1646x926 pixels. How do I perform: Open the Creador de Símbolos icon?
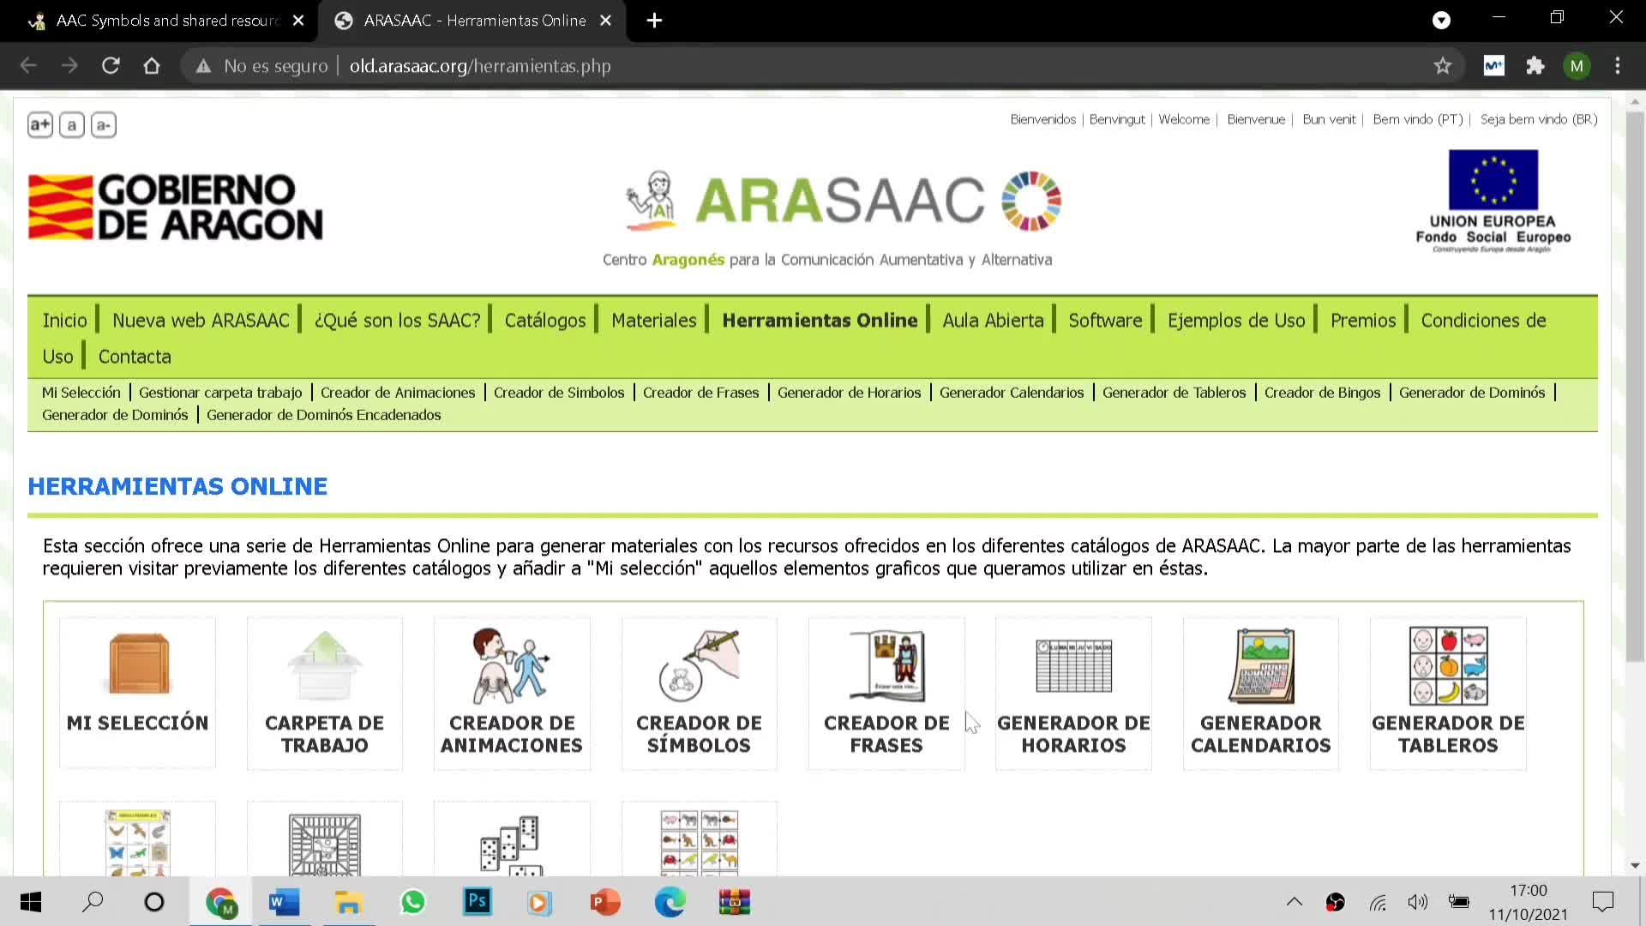(x=699, y=665)
